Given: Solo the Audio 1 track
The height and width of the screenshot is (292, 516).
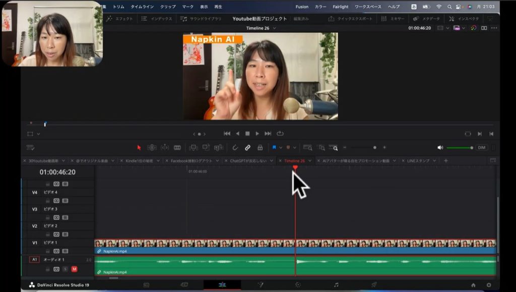Looking at the screenshot, I should coord(65,269).
